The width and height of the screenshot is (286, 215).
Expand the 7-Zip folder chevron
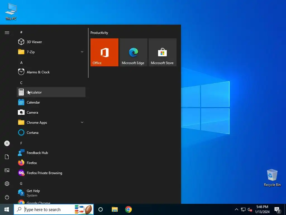pyautogui.click(x=82, y=52)
